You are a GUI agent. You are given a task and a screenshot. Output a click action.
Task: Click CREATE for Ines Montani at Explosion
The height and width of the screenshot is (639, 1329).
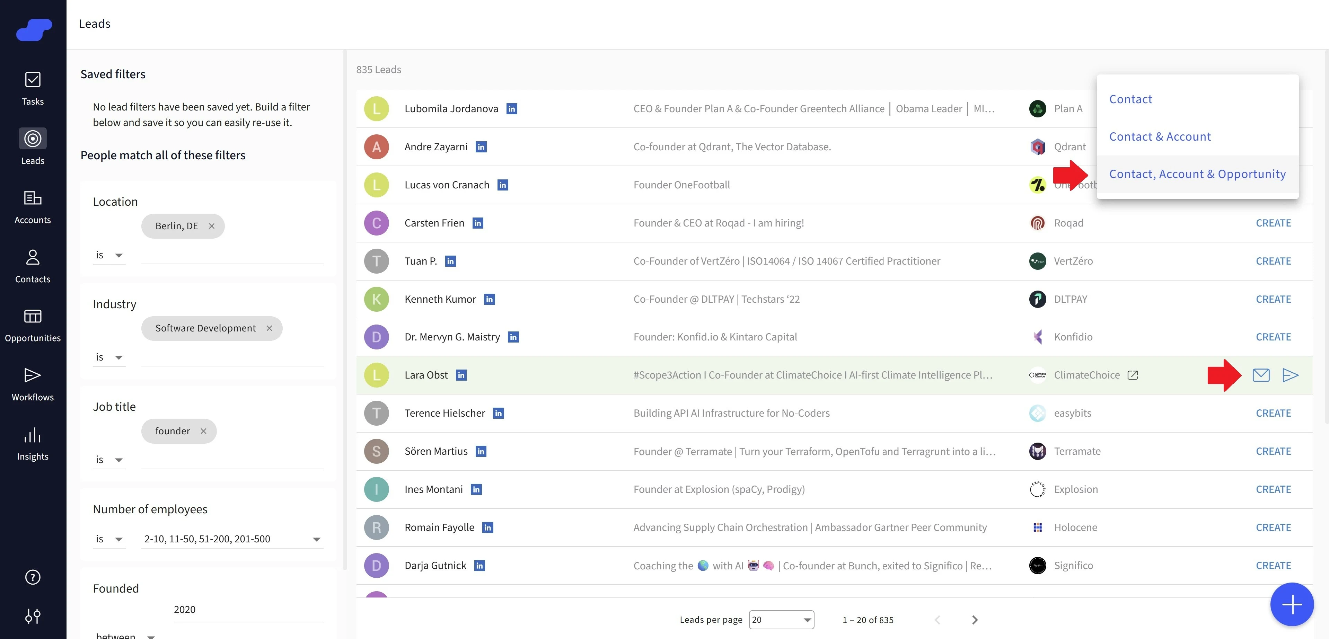[1273, 489]
